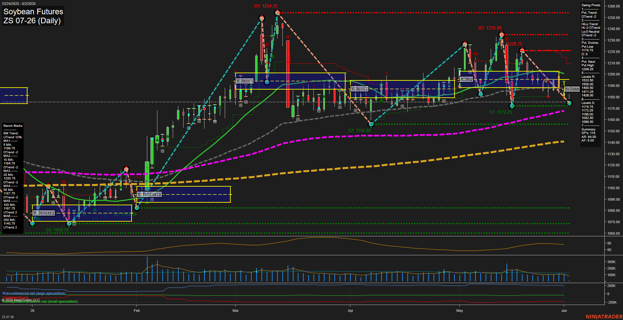Click the 1200.00 price axis label
This screenshot has height=320, width=623.
point(613,75)
